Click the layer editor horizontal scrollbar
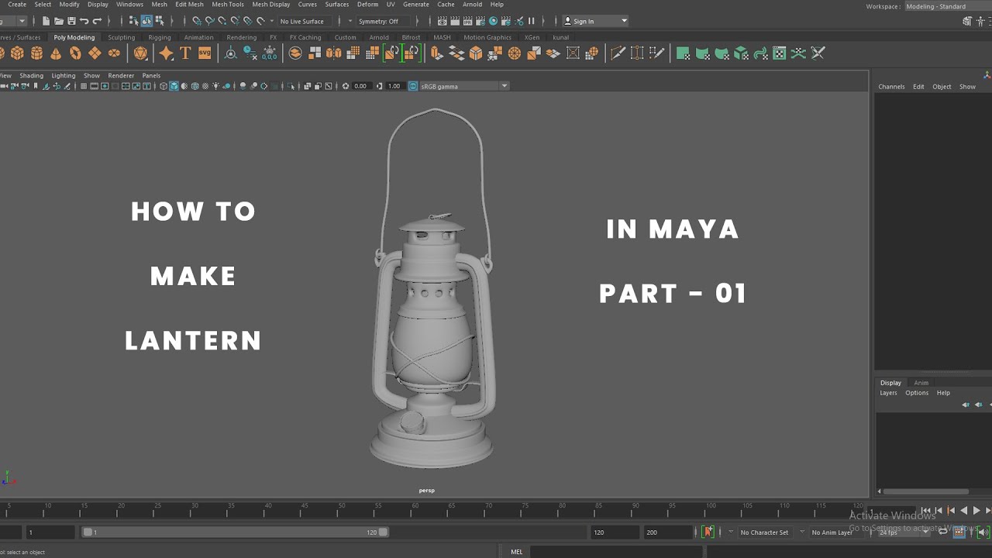Image resolution: width=992 pixels, height=558 pixels. [925, 491]
